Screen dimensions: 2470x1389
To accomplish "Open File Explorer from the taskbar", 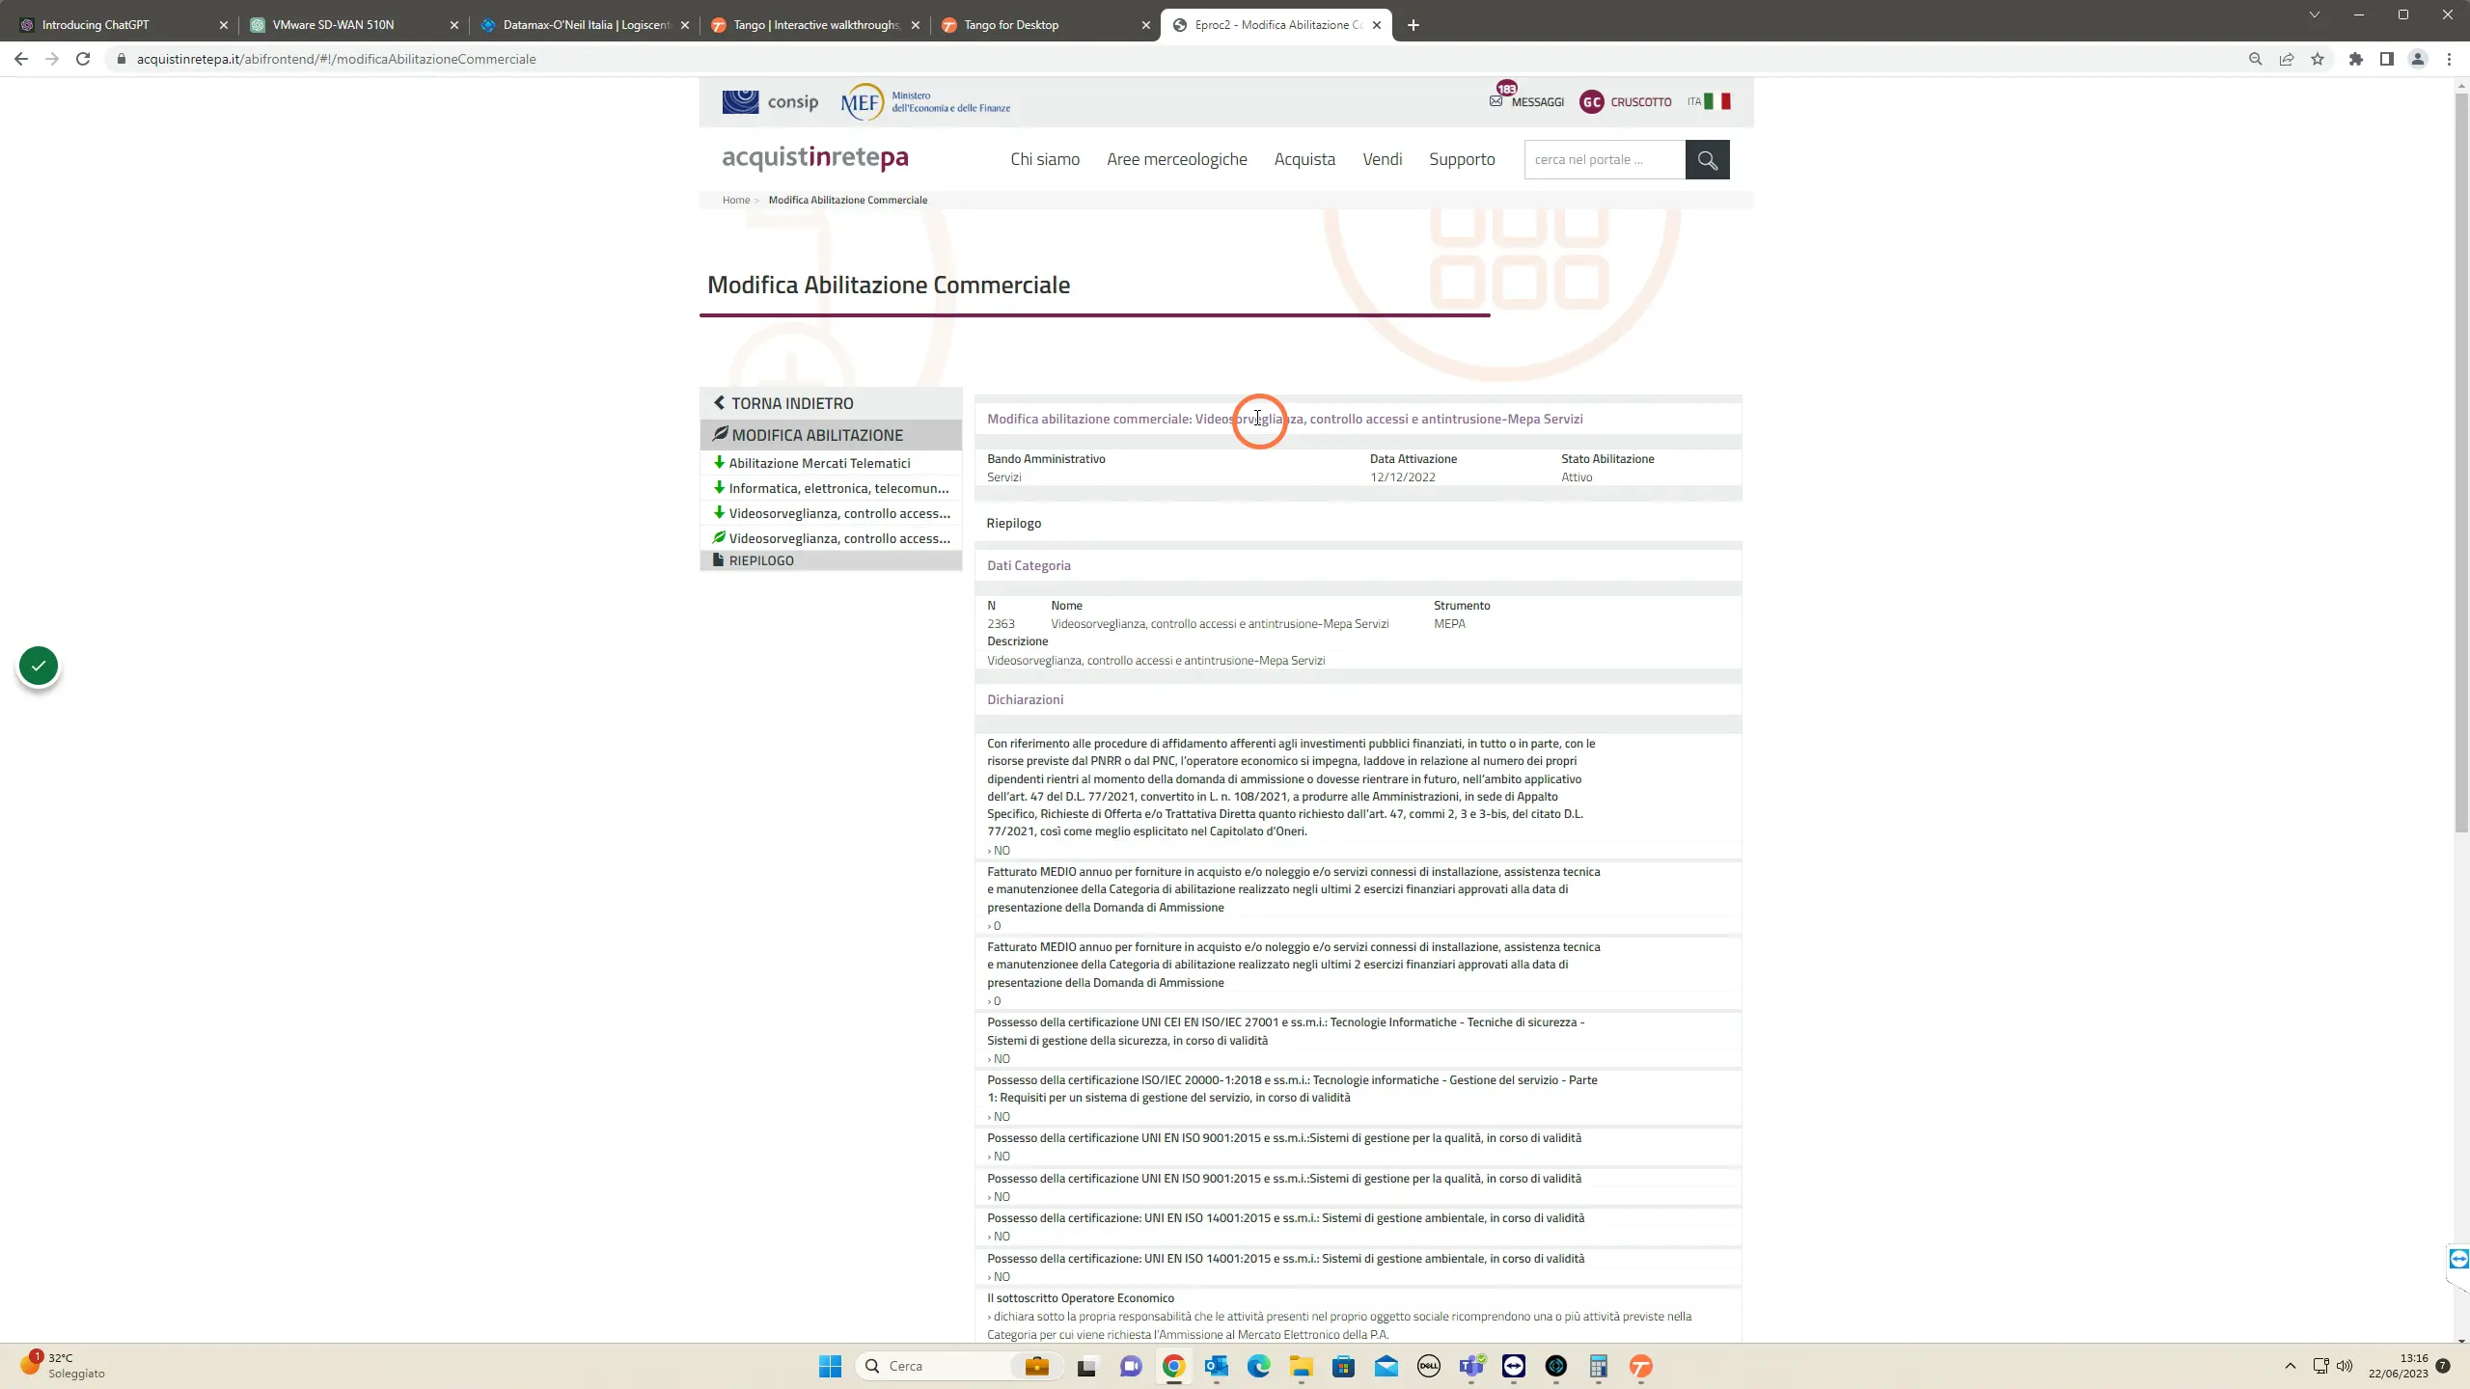I will coord(1301,1366).
